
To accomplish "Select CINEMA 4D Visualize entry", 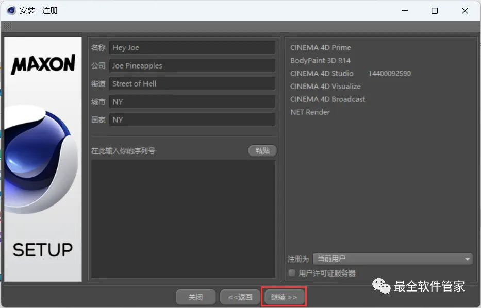I will (x=325, y=87).
